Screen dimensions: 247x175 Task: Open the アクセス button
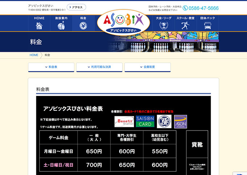click(x=76, y=7)
